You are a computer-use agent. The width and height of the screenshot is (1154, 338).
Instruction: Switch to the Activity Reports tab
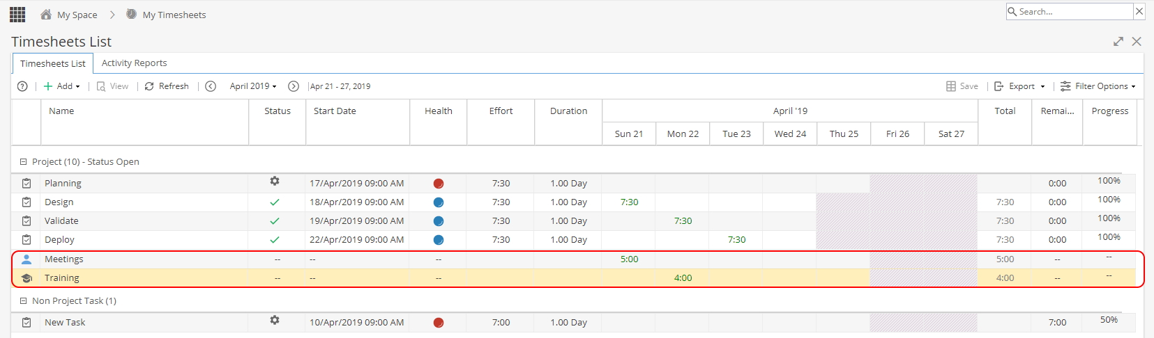(x=134, y=63)
